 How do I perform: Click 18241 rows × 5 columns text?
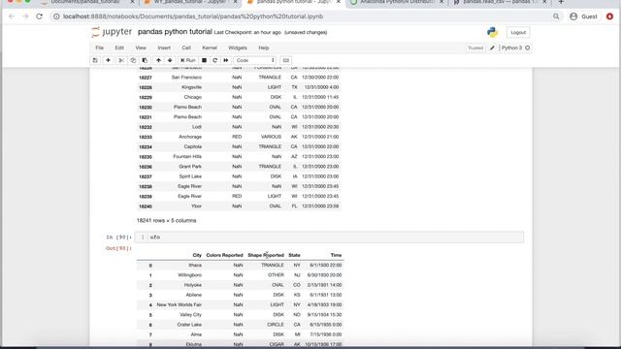(166, 220)
